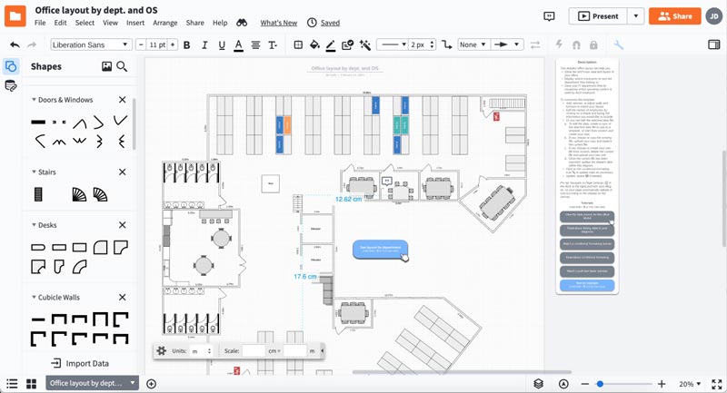Screen dimensions: 727x393
Task: Open the 20% zoom level dropdown
Action: point(690,384)
